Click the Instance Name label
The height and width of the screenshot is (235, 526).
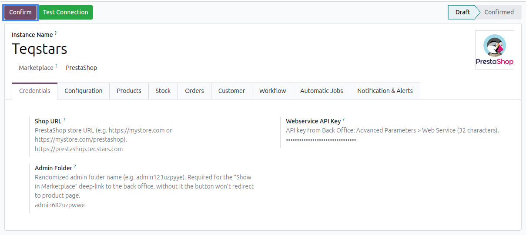click(32, 35)
